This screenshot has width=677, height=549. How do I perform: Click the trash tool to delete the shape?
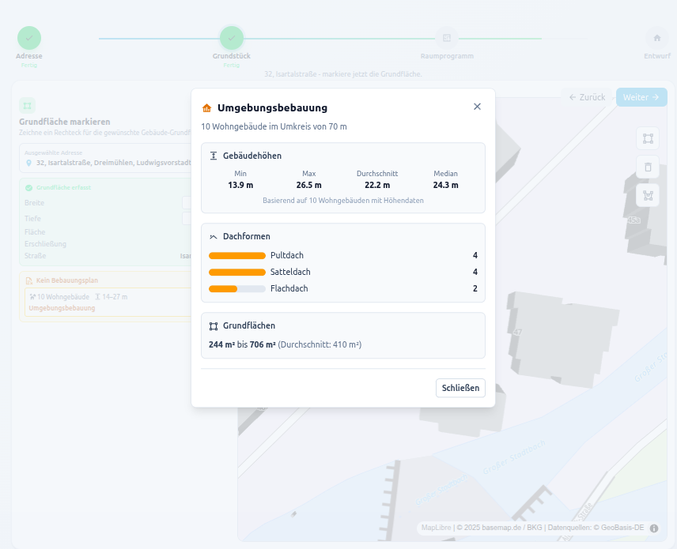(x=648, y=167)
